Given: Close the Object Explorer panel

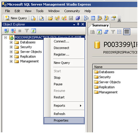Looking at the screenshot, I should [83, 24].
